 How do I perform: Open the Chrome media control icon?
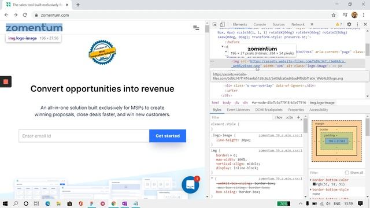tap(345, 15)
